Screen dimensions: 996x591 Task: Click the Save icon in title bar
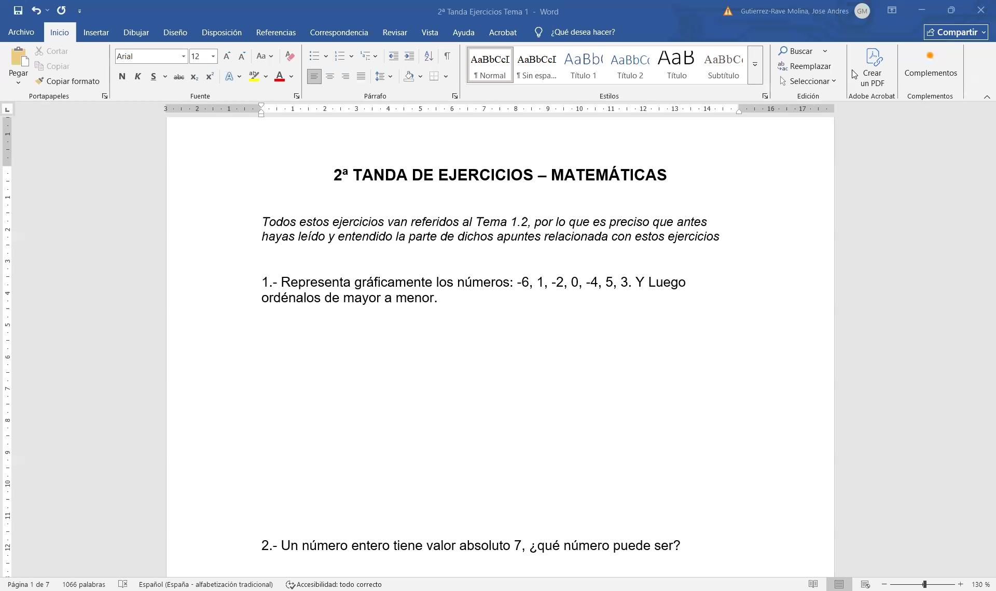(x=18, y=10)
